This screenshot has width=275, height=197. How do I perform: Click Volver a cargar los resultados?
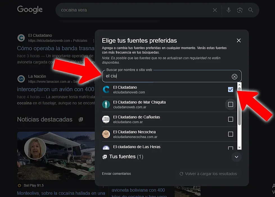208,174
